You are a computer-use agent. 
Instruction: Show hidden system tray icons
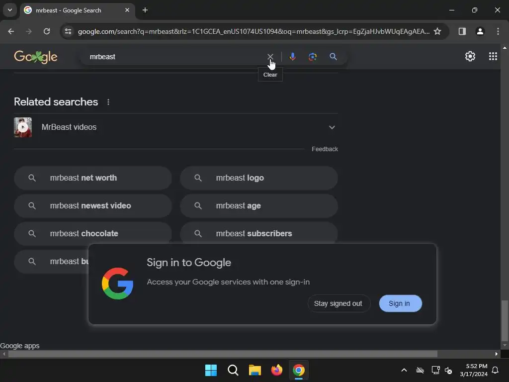(x=404, y=370)
